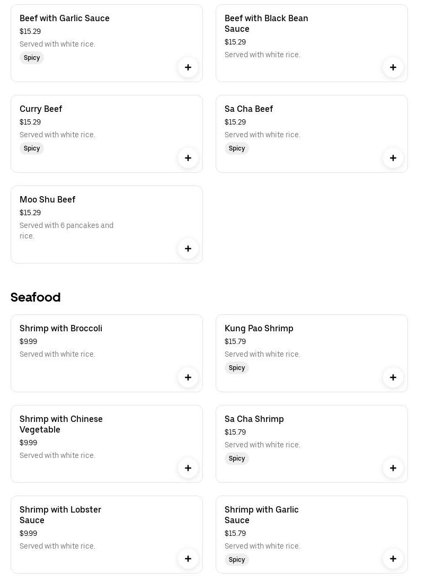The image size is (426, 582).
Task: Click plus icon for Curry Beef
Action: pos(188,158)
